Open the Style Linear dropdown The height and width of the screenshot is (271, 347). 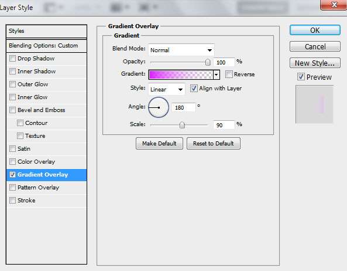167,89
